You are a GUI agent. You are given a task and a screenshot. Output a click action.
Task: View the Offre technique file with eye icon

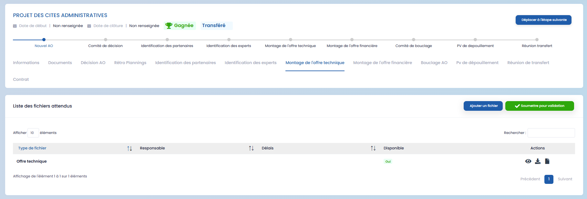pos(528,161)
